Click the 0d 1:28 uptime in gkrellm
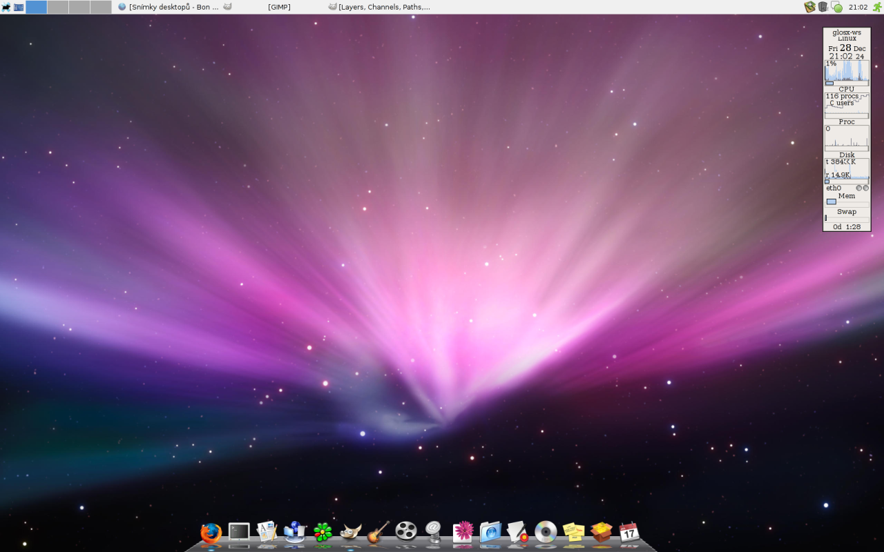 847,227
